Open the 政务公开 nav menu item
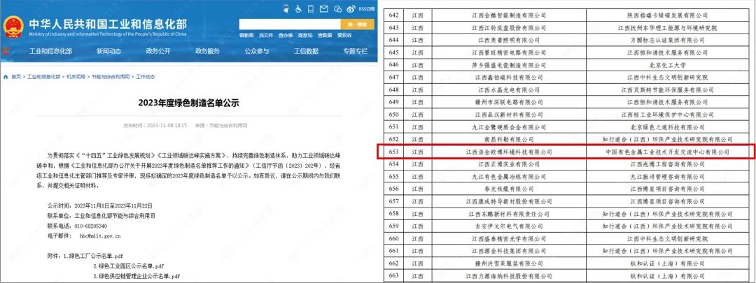The width and height of the screenshot is (756, 283). (158, 51)
